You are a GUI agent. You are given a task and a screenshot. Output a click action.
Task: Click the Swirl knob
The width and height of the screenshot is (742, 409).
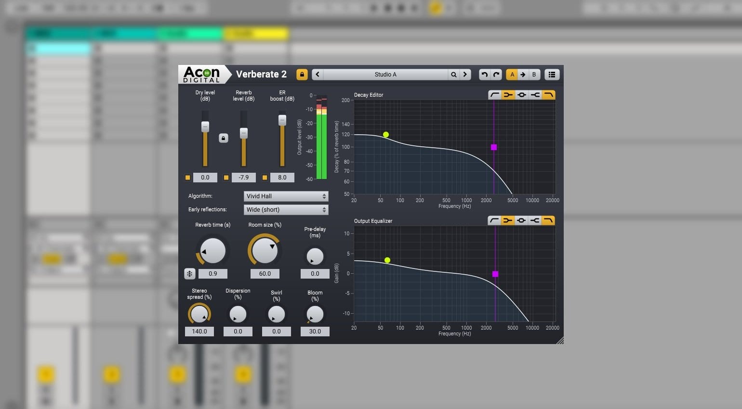pos(277,314)
